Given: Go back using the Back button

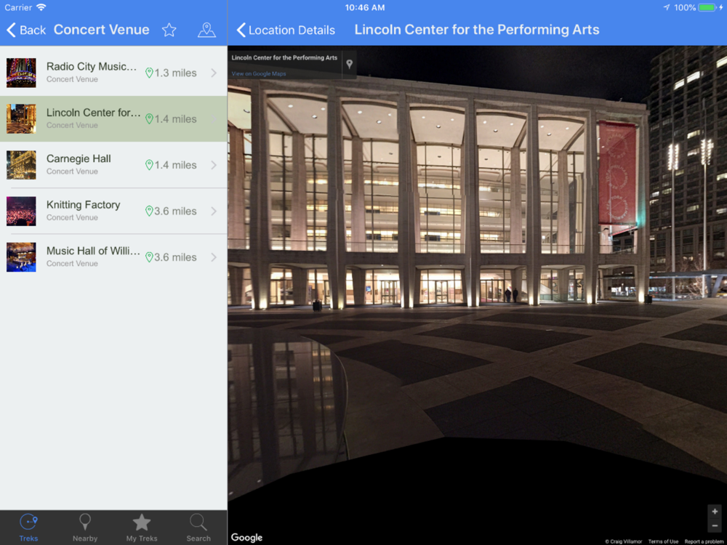Looking at the screenshot, I should pos(26,30).
